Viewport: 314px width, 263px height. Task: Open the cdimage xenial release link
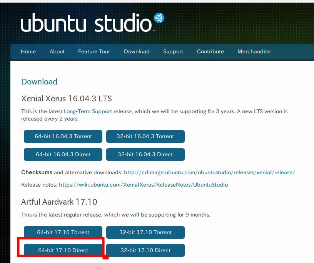[209, 172]
